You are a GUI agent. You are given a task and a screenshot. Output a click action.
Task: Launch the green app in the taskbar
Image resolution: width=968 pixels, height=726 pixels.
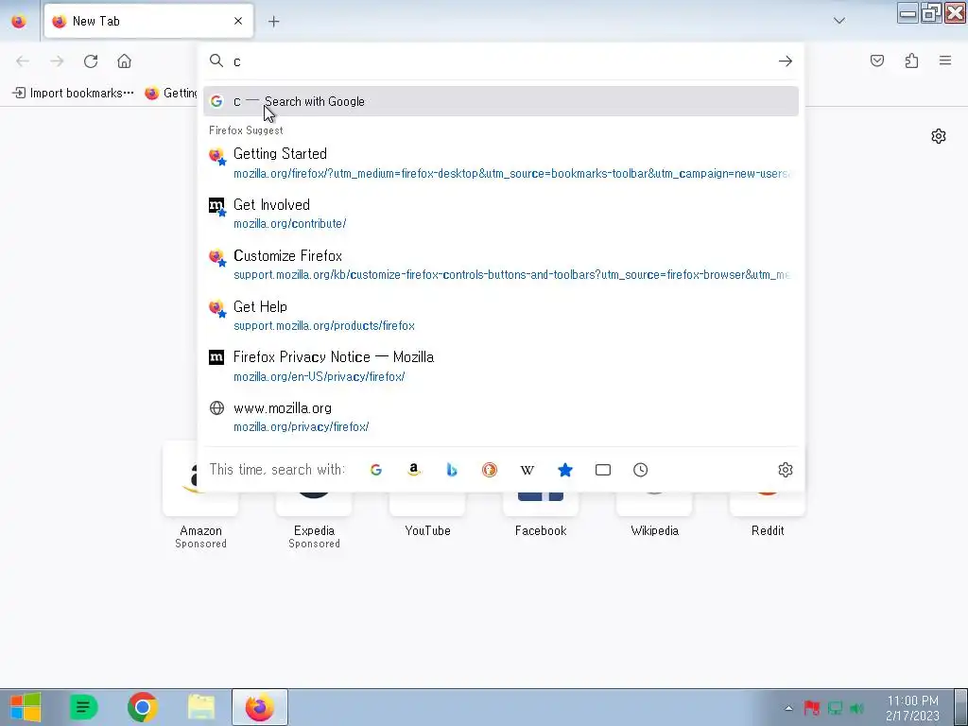pos(83,707)
